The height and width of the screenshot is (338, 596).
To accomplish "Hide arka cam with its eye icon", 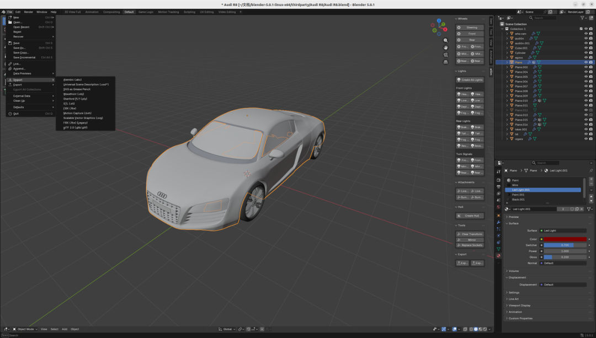I will (586, 34).
